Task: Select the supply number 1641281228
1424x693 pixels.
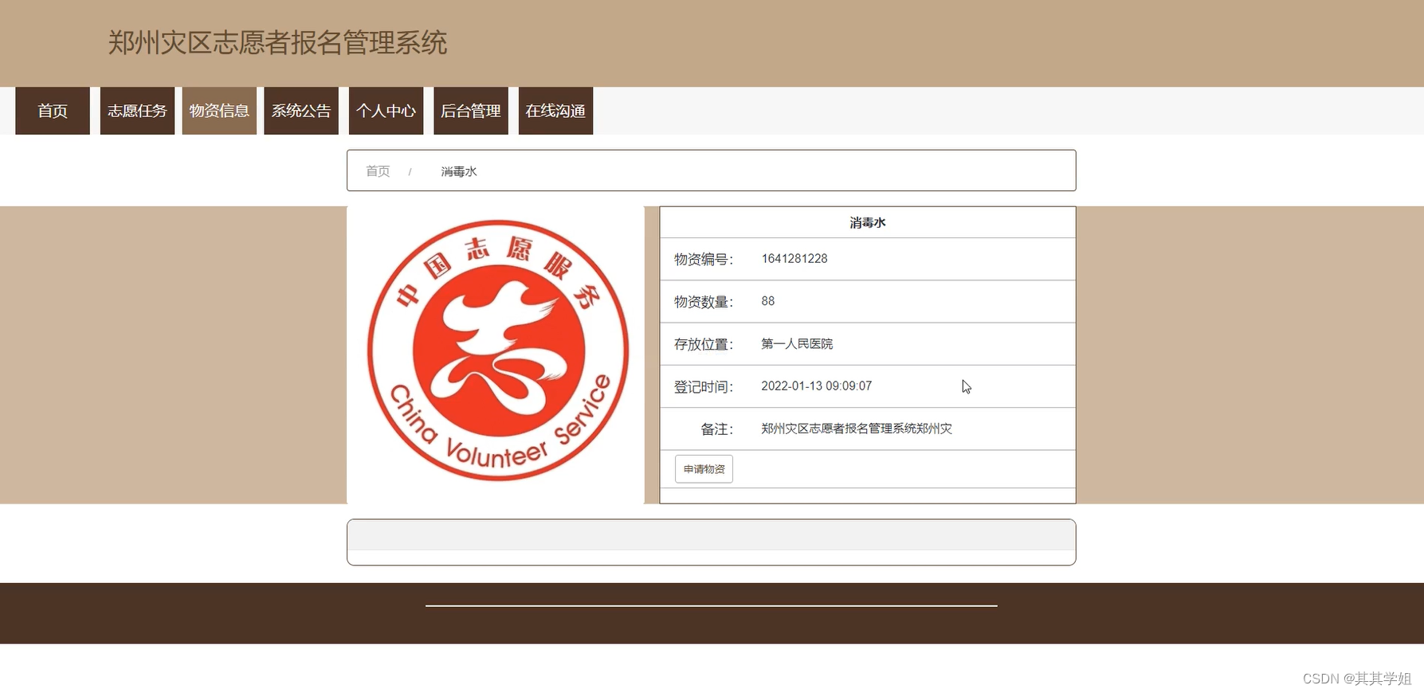Action: (794, 259)
